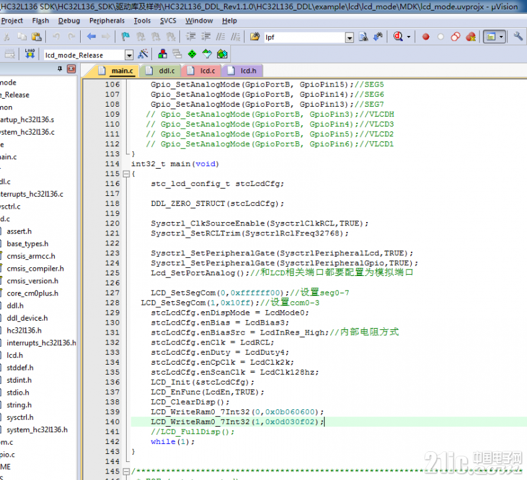The image size is (527, 480).
Task: Open Target Options magic wand icon
Action: click(x=143, y=54)
